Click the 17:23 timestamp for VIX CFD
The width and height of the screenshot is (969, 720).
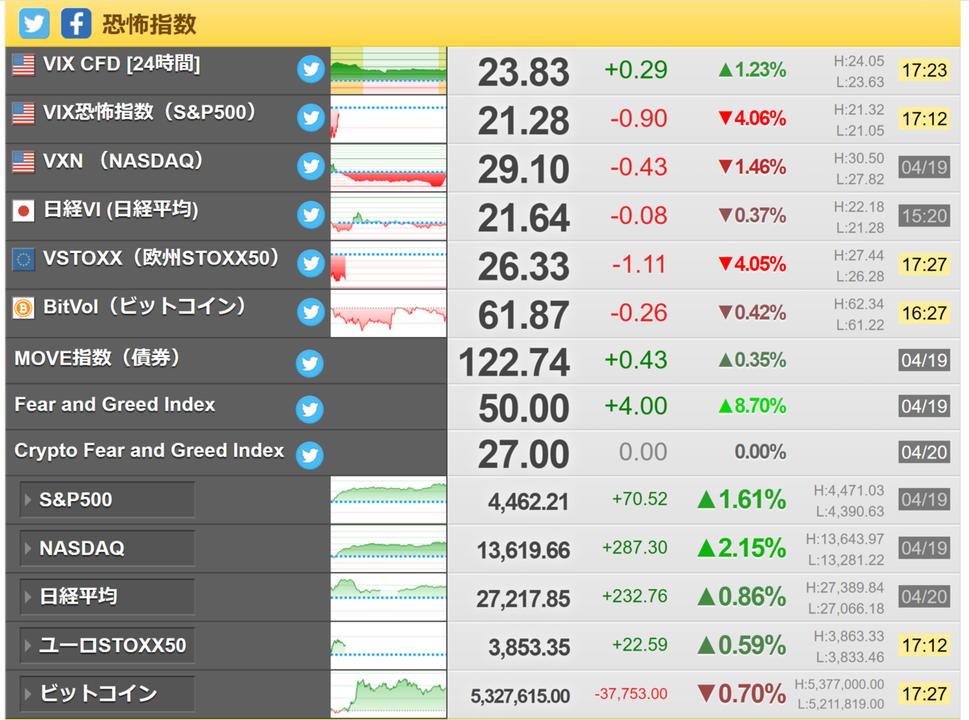tap(924, 70)
